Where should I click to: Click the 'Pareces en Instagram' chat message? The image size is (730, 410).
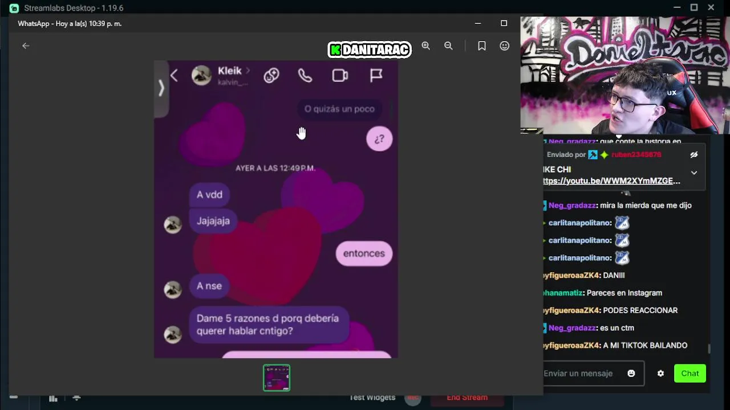624,293
